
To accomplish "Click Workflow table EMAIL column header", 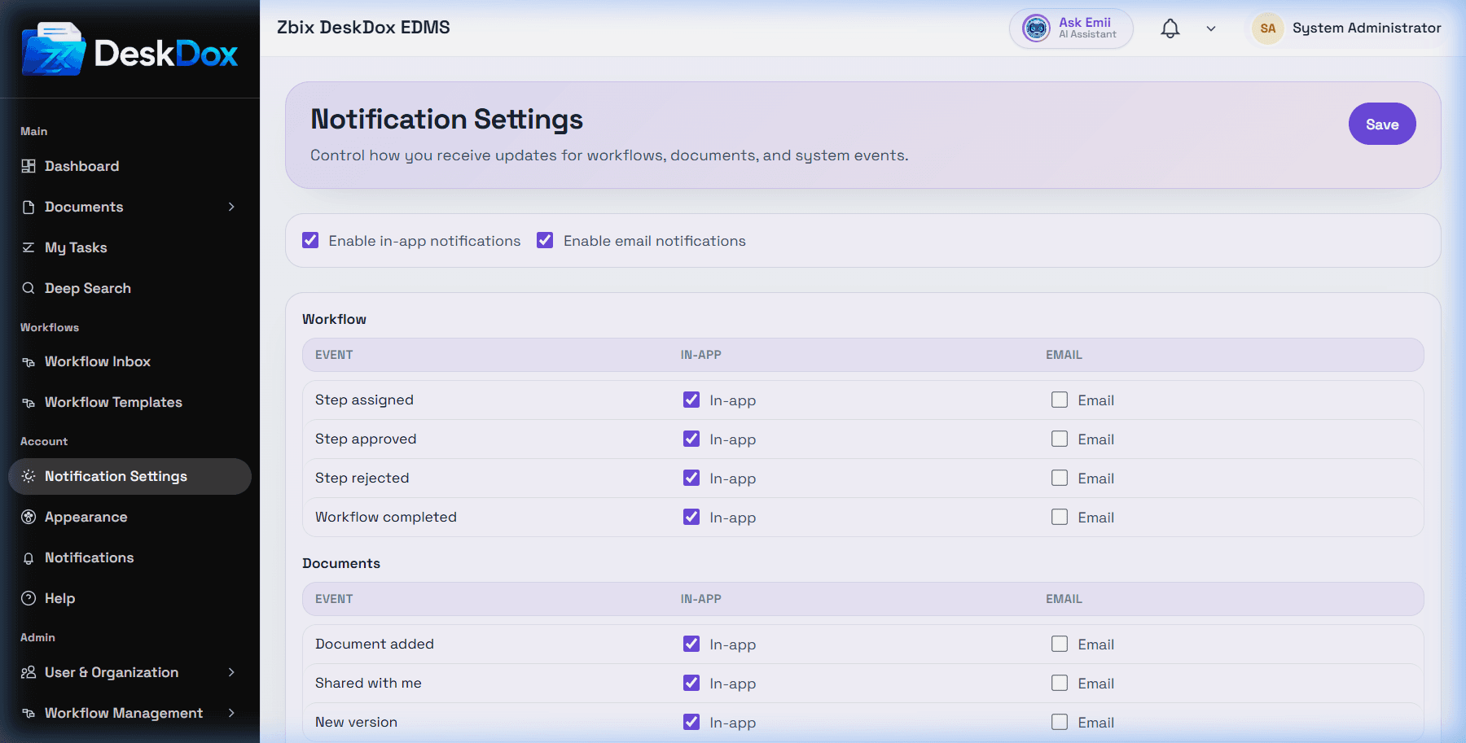I will [x=1064, y=355].
